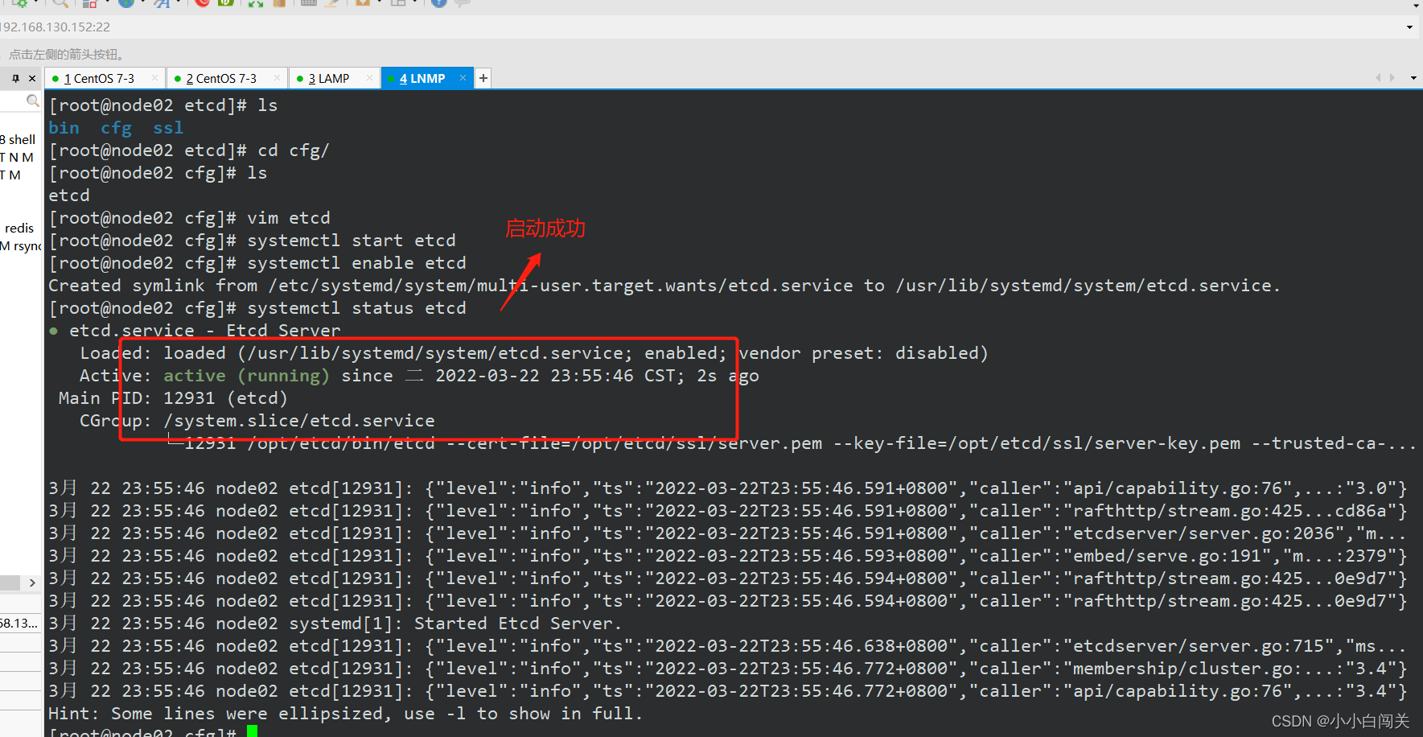The width and height of the screenshot is (1423, 737).
Task: Select the 'redis' session in the side panel
Action: [x=19, y=229]
